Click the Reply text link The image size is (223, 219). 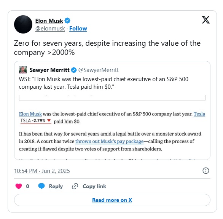[x=56, y=186]
